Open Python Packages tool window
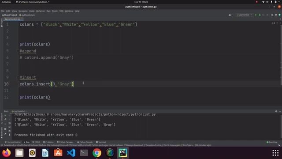 65,142
